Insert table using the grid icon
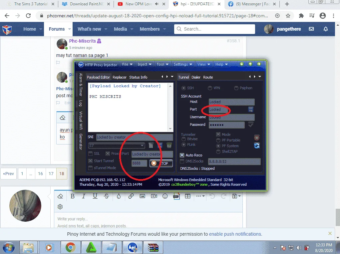This screenshot has height=254, width=340. click(x=187, y=196)
